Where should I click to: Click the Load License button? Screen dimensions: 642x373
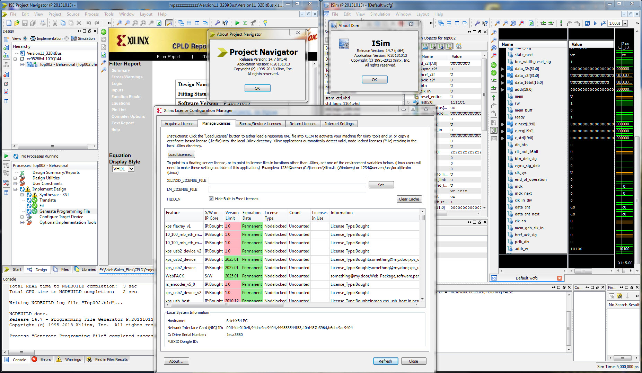point(181,154)
